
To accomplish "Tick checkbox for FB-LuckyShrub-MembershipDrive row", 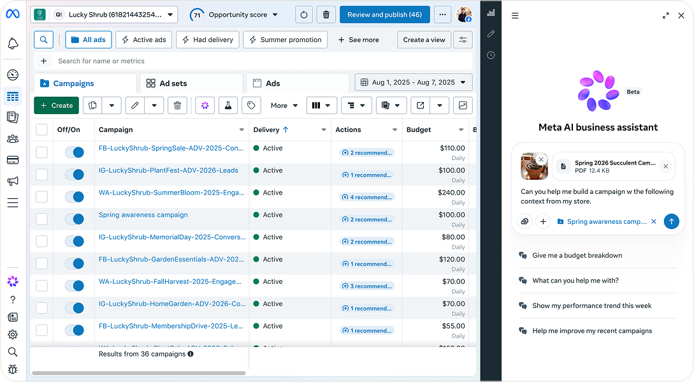I will (41, 330).
